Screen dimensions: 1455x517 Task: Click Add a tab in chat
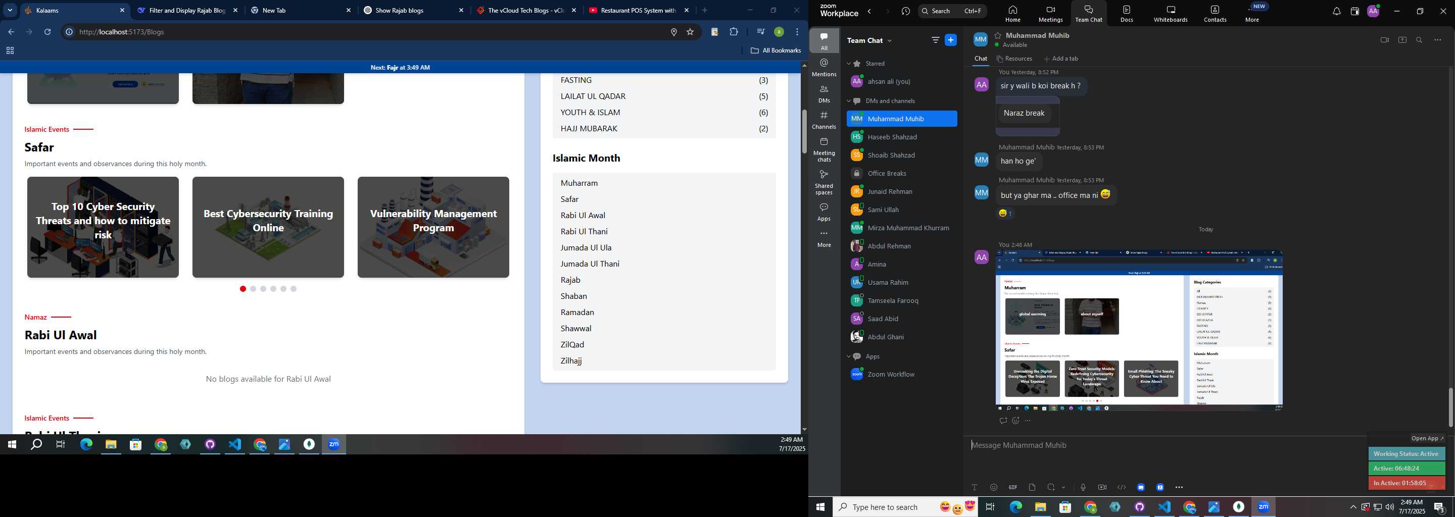[x=1061, y=59]
